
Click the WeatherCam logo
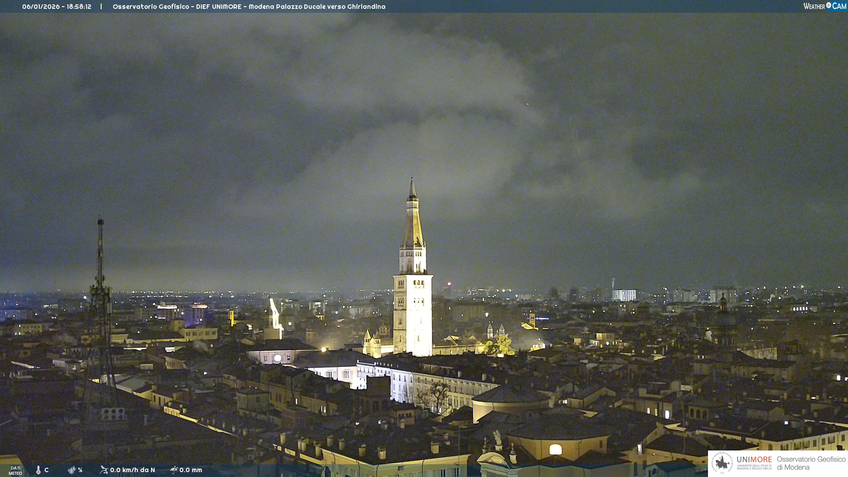[825, 6]
